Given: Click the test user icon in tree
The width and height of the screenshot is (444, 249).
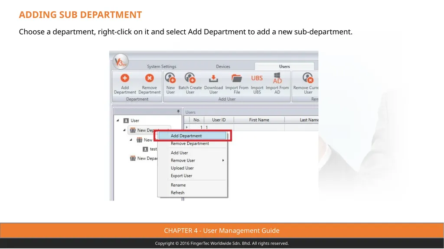Looking at the screenshot, I should tap(145, 149).
